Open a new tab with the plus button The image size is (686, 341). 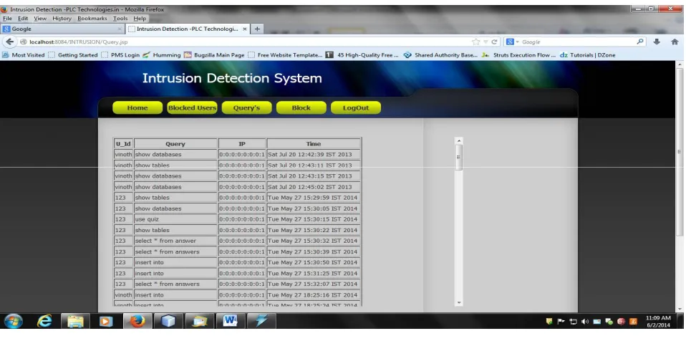click(257, 29)
